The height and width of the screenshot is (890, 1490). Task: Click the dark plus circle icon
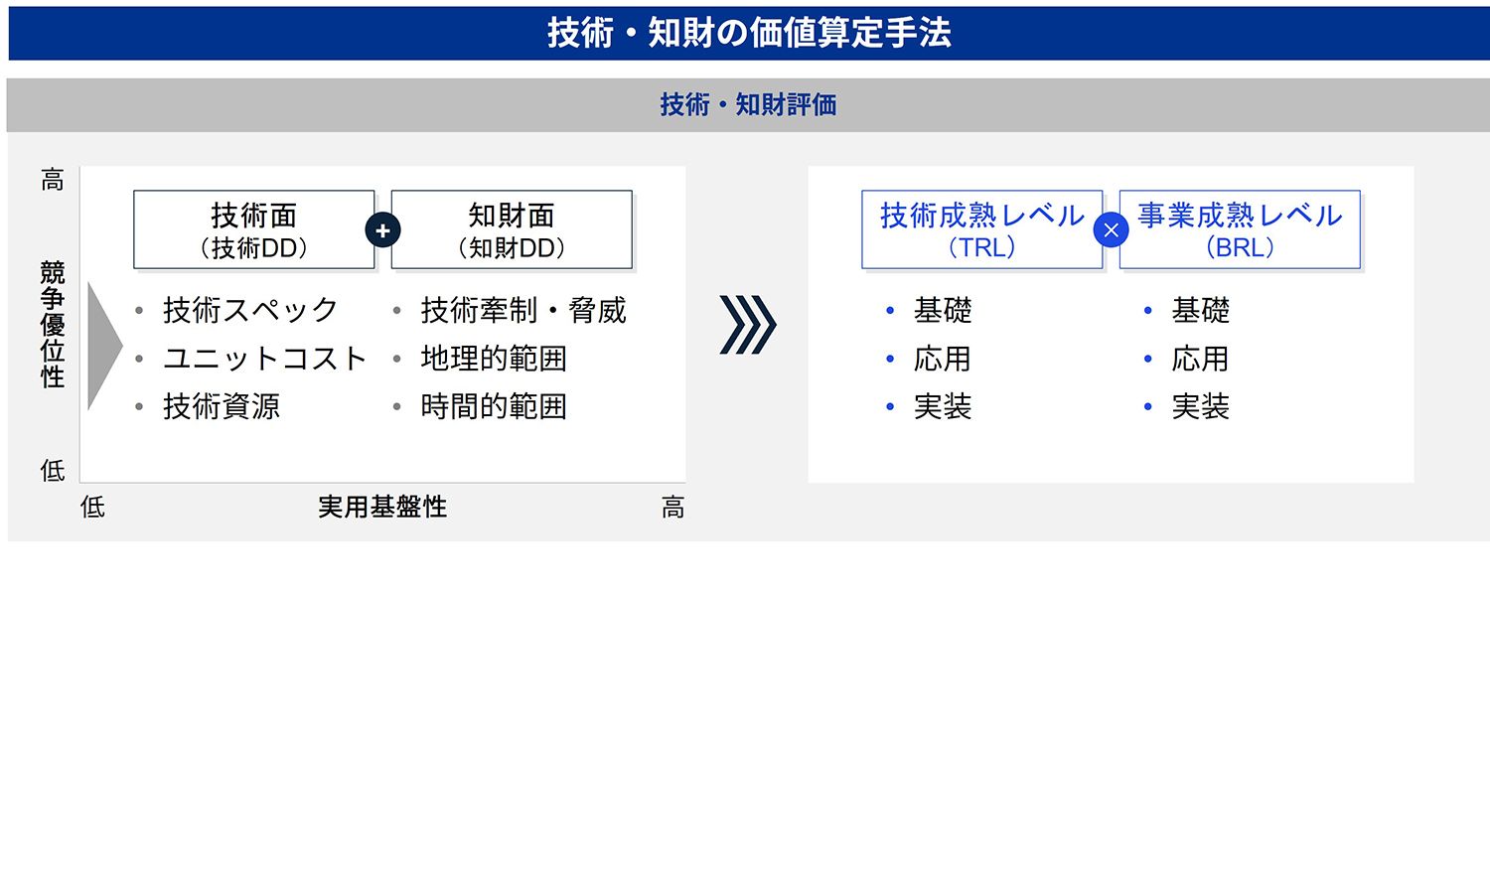point(382,230)
